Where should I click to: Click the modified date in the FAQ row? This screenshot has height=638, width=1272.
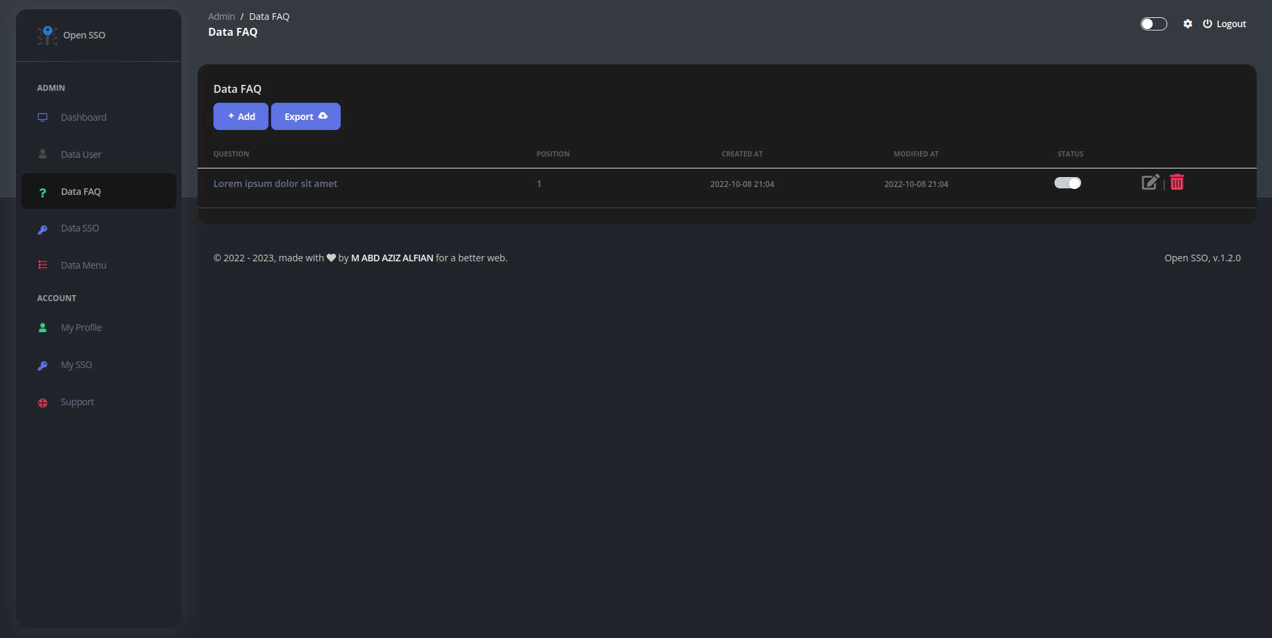916,184
